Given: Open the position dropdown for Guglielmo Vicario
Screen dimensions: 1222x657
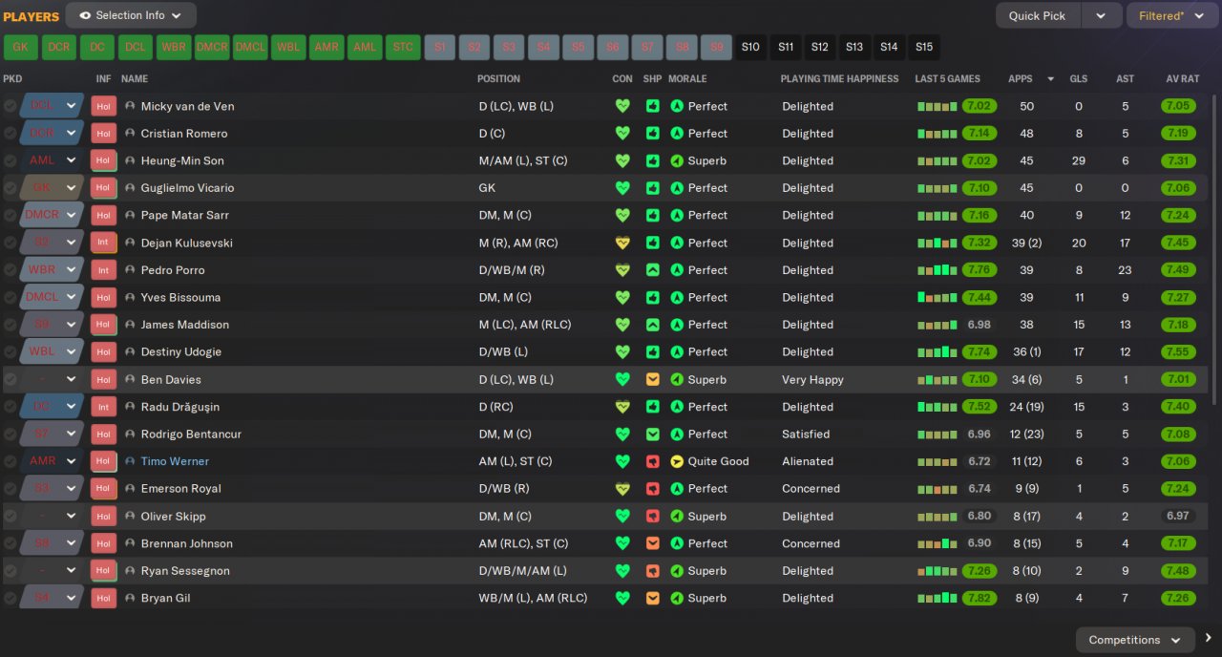Looking at the screenshot, I should [71, 188].
